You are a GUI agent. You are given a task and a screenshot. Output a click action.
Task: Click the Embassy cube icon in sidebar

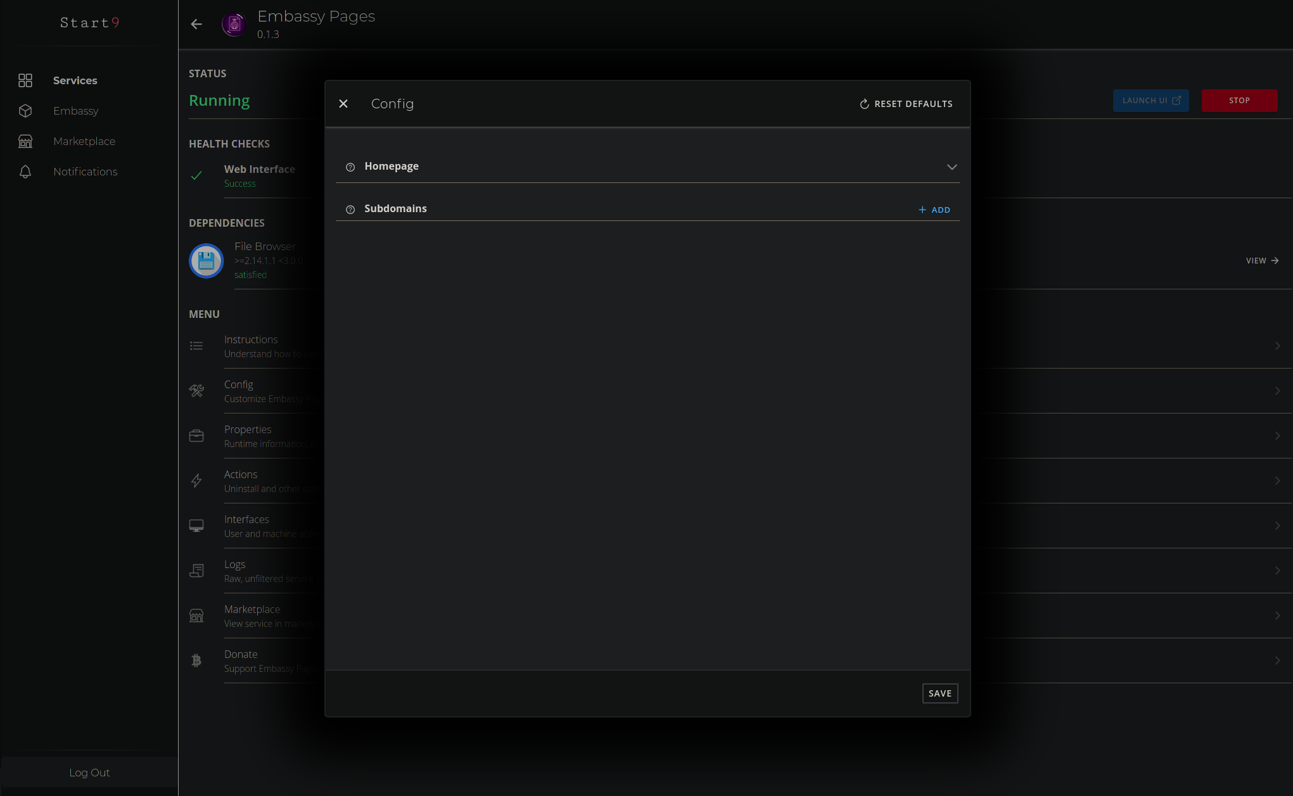click(25, 111)
